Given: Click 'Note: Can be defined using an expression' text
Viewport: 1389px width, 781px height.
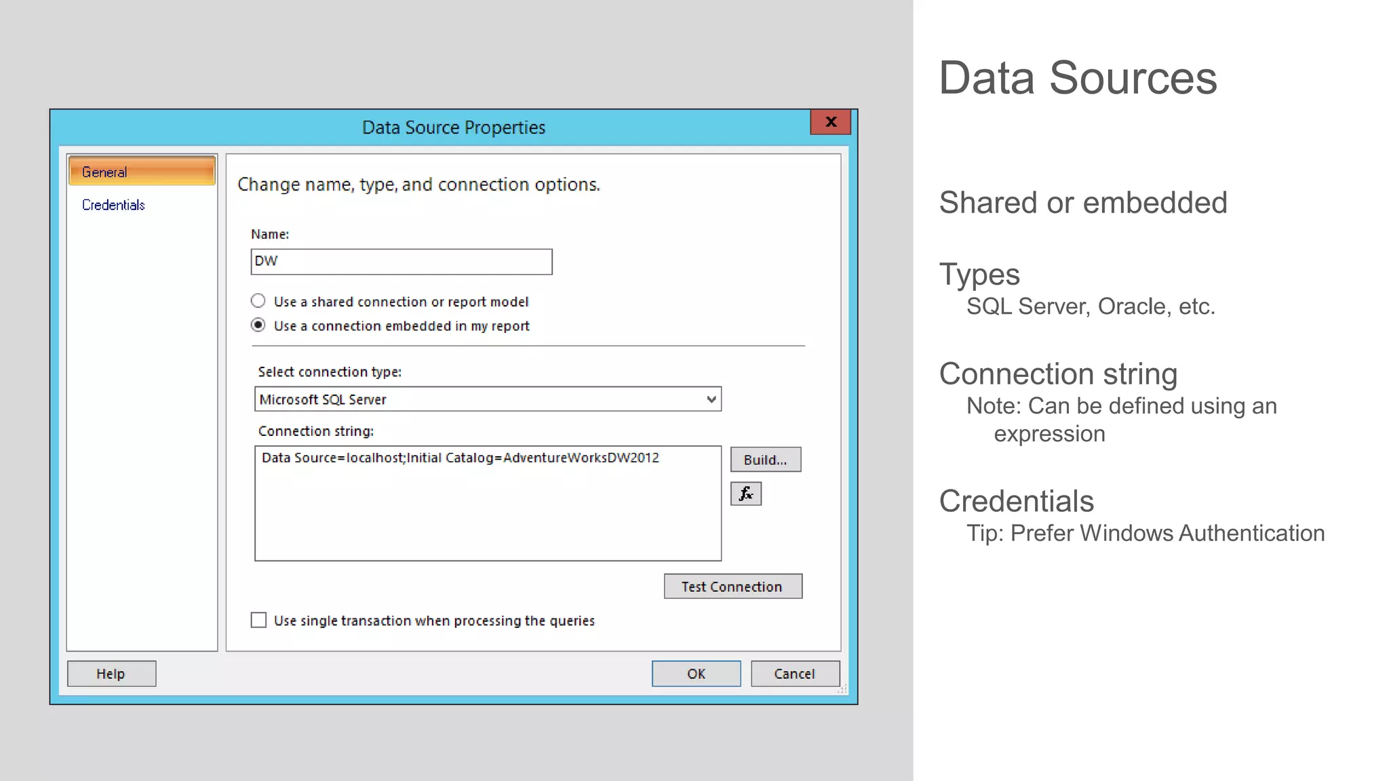Looking at the screenshot, I should [x=1122, y=420].
